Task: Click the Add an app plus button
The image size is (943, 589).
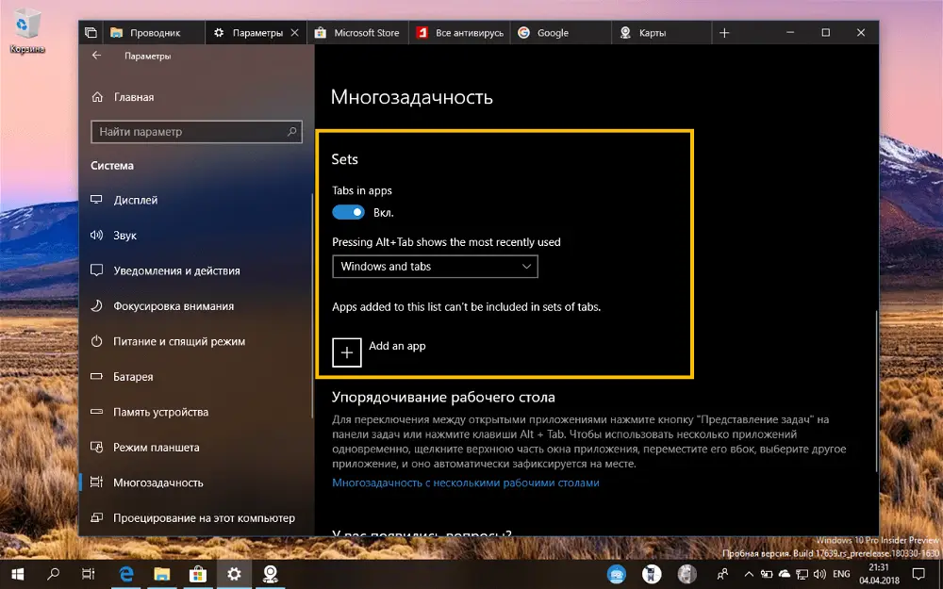Action: click(x=347, y=352)
